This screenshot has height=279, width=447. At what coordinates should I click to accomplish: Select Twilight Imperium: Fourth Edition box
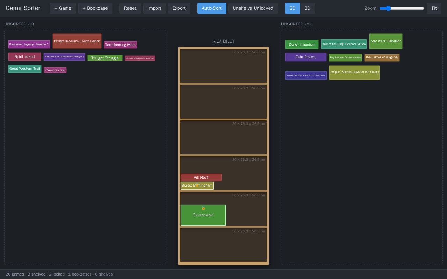click(77, 41)
